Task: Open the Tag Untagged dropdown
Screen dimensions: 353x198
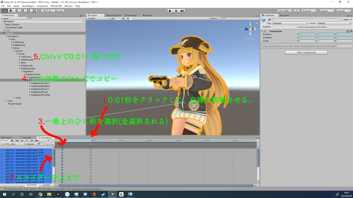Action: tap(290, 23)
